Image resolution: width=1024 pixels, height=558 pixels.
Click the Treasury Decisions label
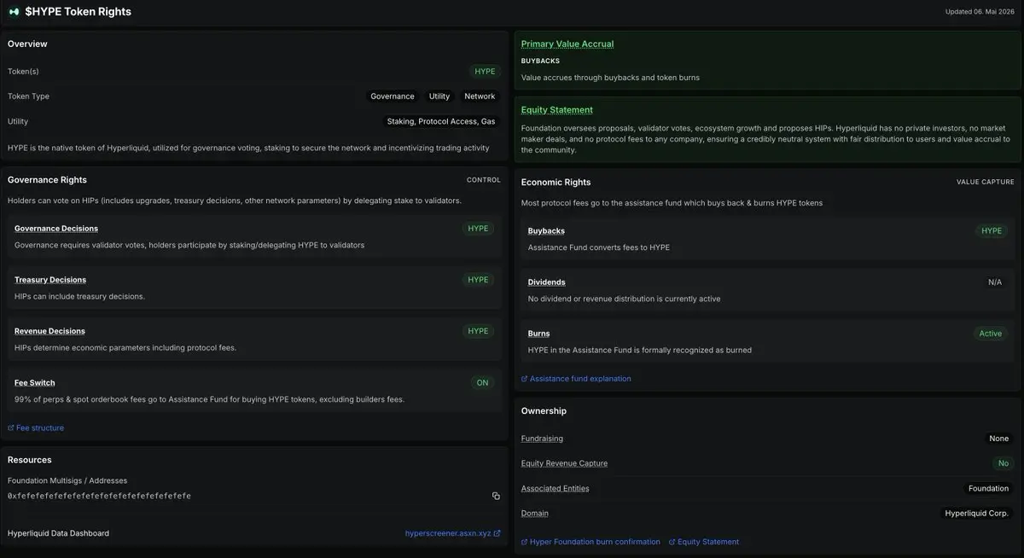(x=50, y=280)
